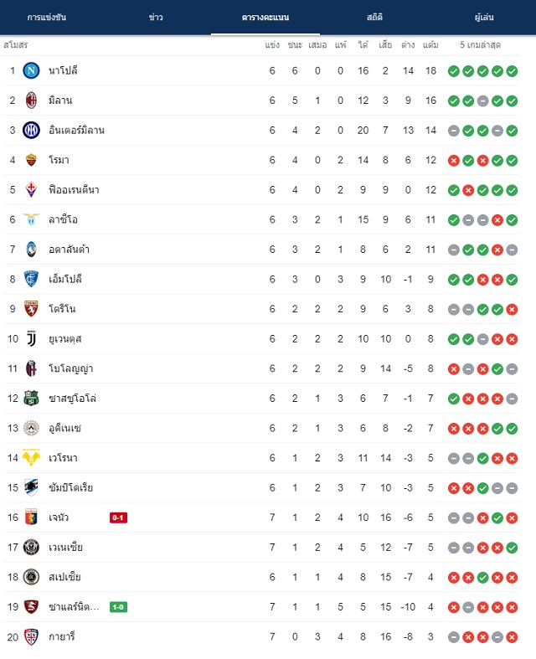This screenshot has width=536, height=659.
Task: Click the AC Milan club crest
Action: [31, 100]
